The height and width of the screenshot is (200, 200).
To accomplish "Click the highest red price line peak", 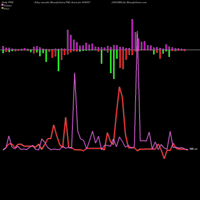I will [x=120, y=87].
